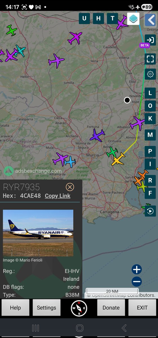Open the map layers icon

tap(133, 19)
